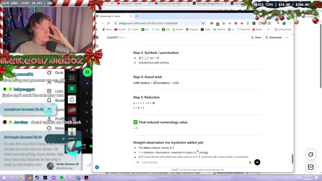Open conversation options three-dot menu
Viewport: 322px width, 181px height.
(x=287, y=37)
